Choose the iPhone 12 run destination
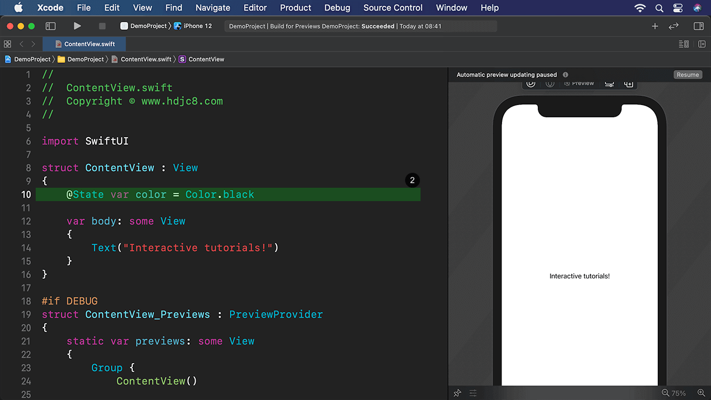 point(193,26)
